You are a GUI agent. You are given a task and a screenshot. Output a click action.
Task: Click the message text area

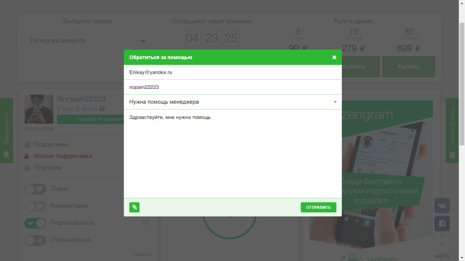point(233,154)
